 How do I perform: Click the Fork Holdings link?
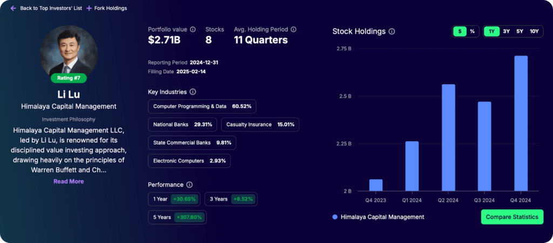pos(110,8)
